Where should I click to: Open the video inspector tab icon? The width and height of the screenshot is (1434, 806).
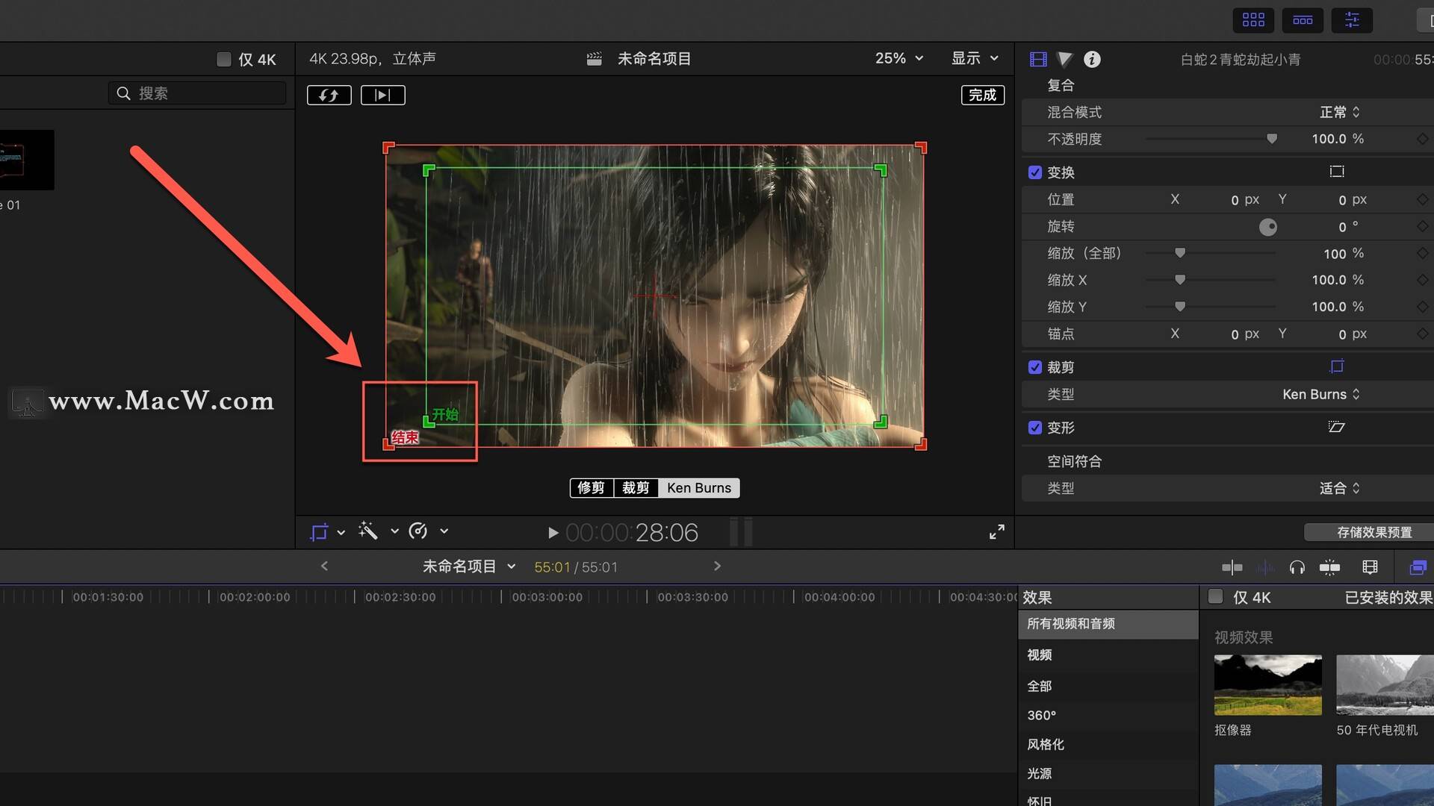[x=1038, y=59]
